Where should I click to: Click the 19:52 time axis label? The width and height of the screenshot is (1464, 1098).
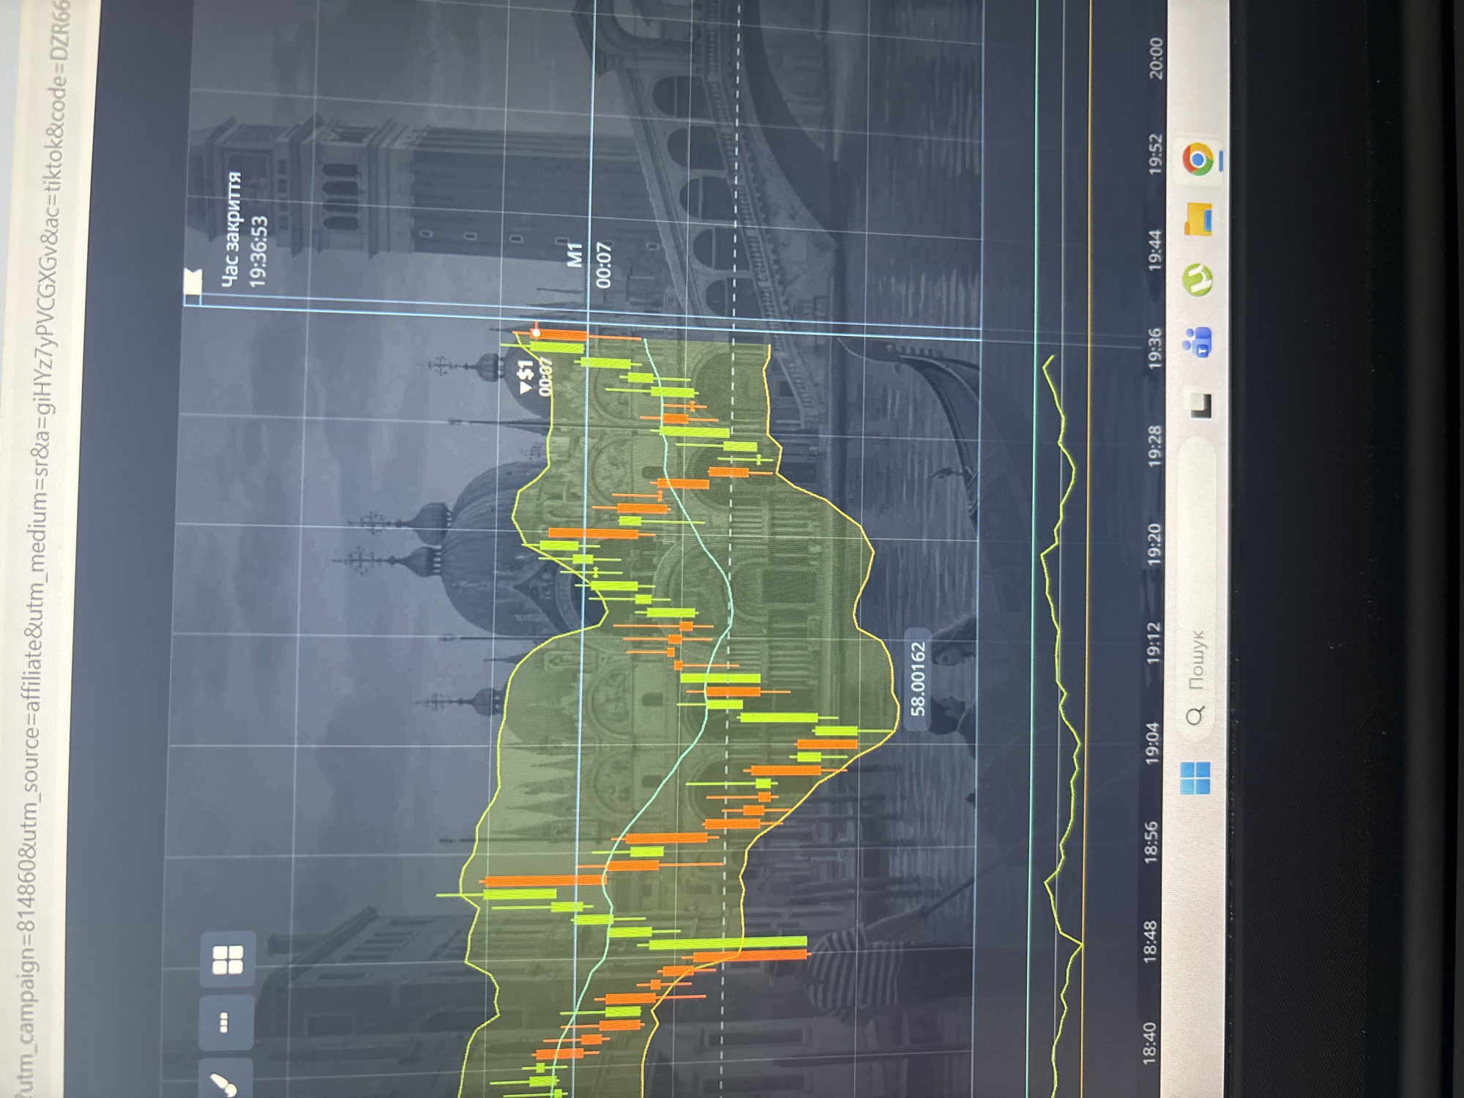tap(1155, 154)
